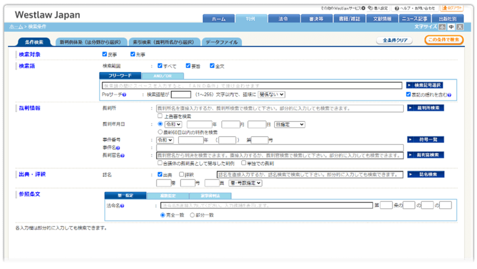Click the 裁判所検索 button
This screenshot has width=477, height=269.
(425, 108)
